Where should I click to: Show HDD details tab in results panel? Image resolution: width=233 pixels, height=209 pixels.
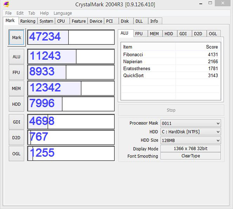169,34
